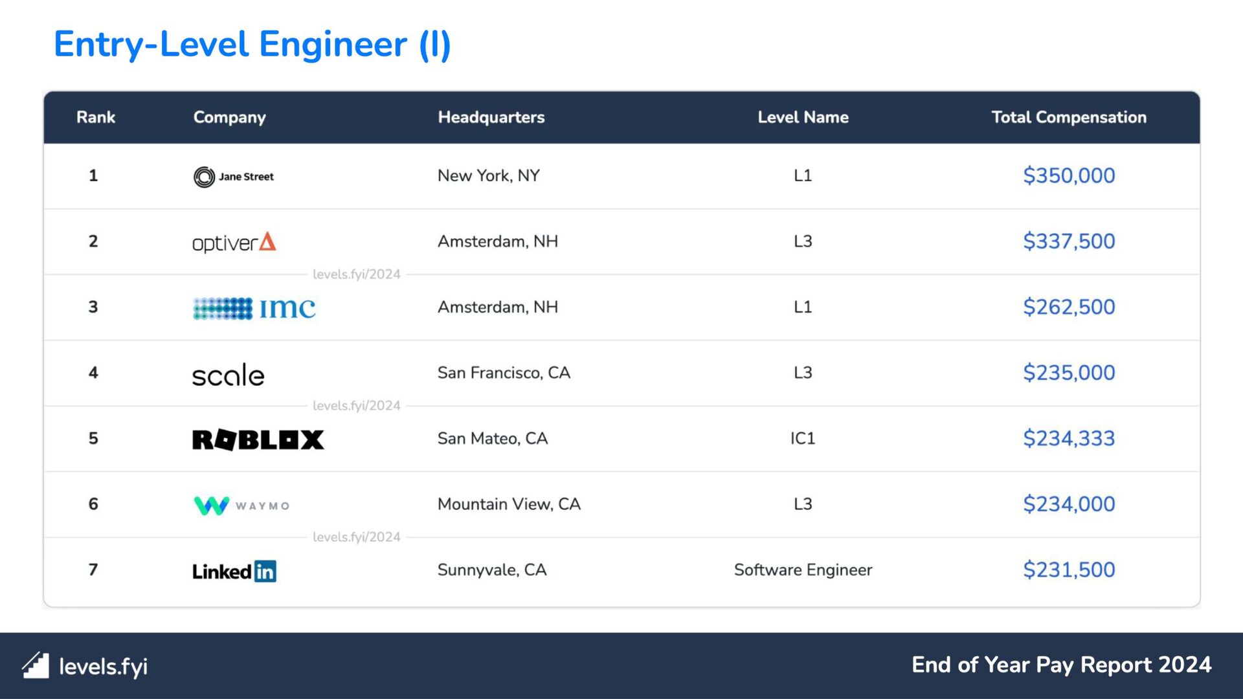Click the Scale logo
This screenshot has height=699, width=1243.
(x=229, y=375)
